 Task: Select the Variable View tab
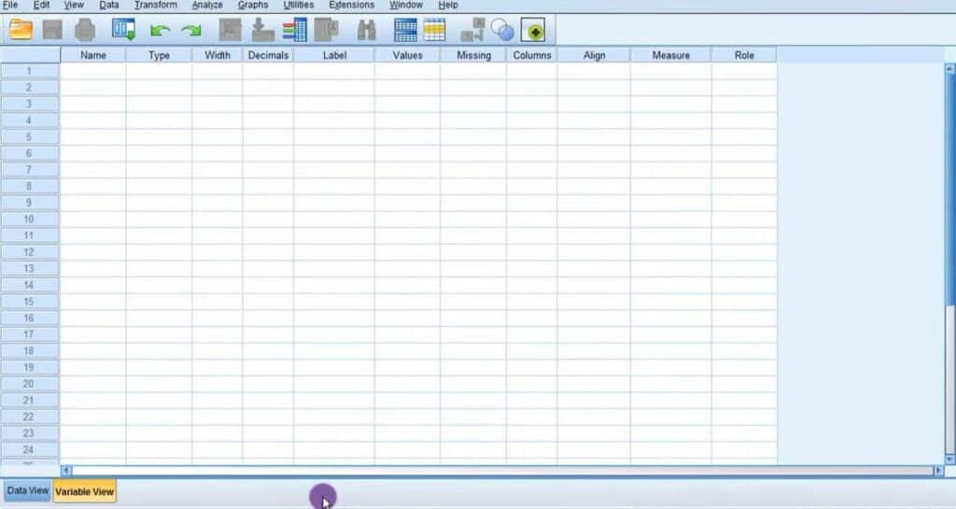tap(84, 491)
